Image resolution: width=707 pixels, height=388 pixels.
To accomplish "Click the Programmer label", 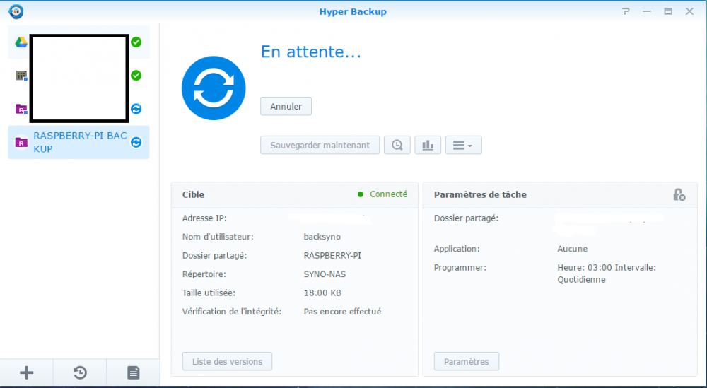I will [x=460, y=268].
